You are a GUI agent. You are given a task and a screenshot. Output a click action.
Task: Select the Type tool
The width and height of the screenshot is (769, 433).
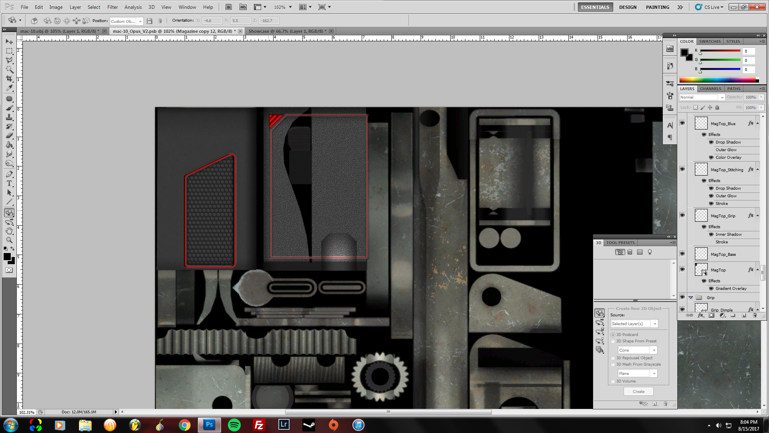click(x=9, y=183)
